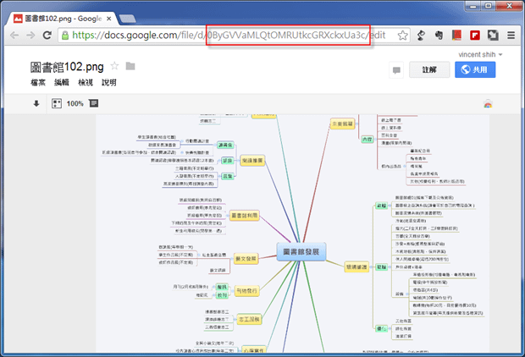Open the 檢視 menu
Viewport: 525px width, 357px height.
pyautogui.click(x=86, y=82)
